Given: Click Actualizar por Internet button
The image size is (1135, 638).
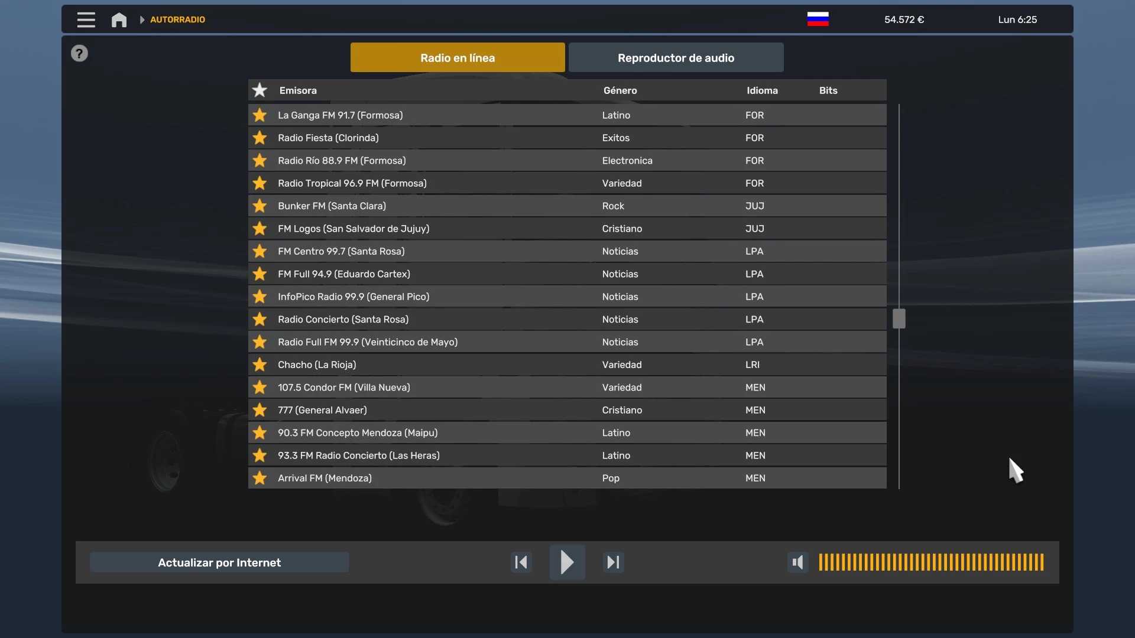Looking at the screenshot, I should coord(219,562).
